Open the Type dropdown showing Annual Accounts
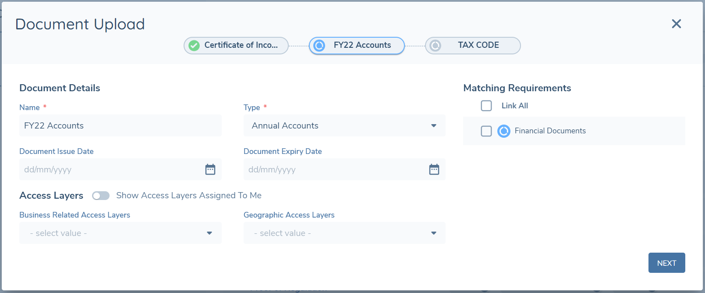The height and width of the screenshot is (293, 705). pyautogui.click(x=344, y=126)
